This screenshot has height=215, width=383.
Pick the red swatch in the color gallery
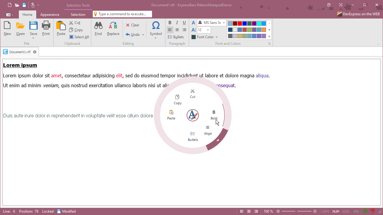(x=240, y=23)
